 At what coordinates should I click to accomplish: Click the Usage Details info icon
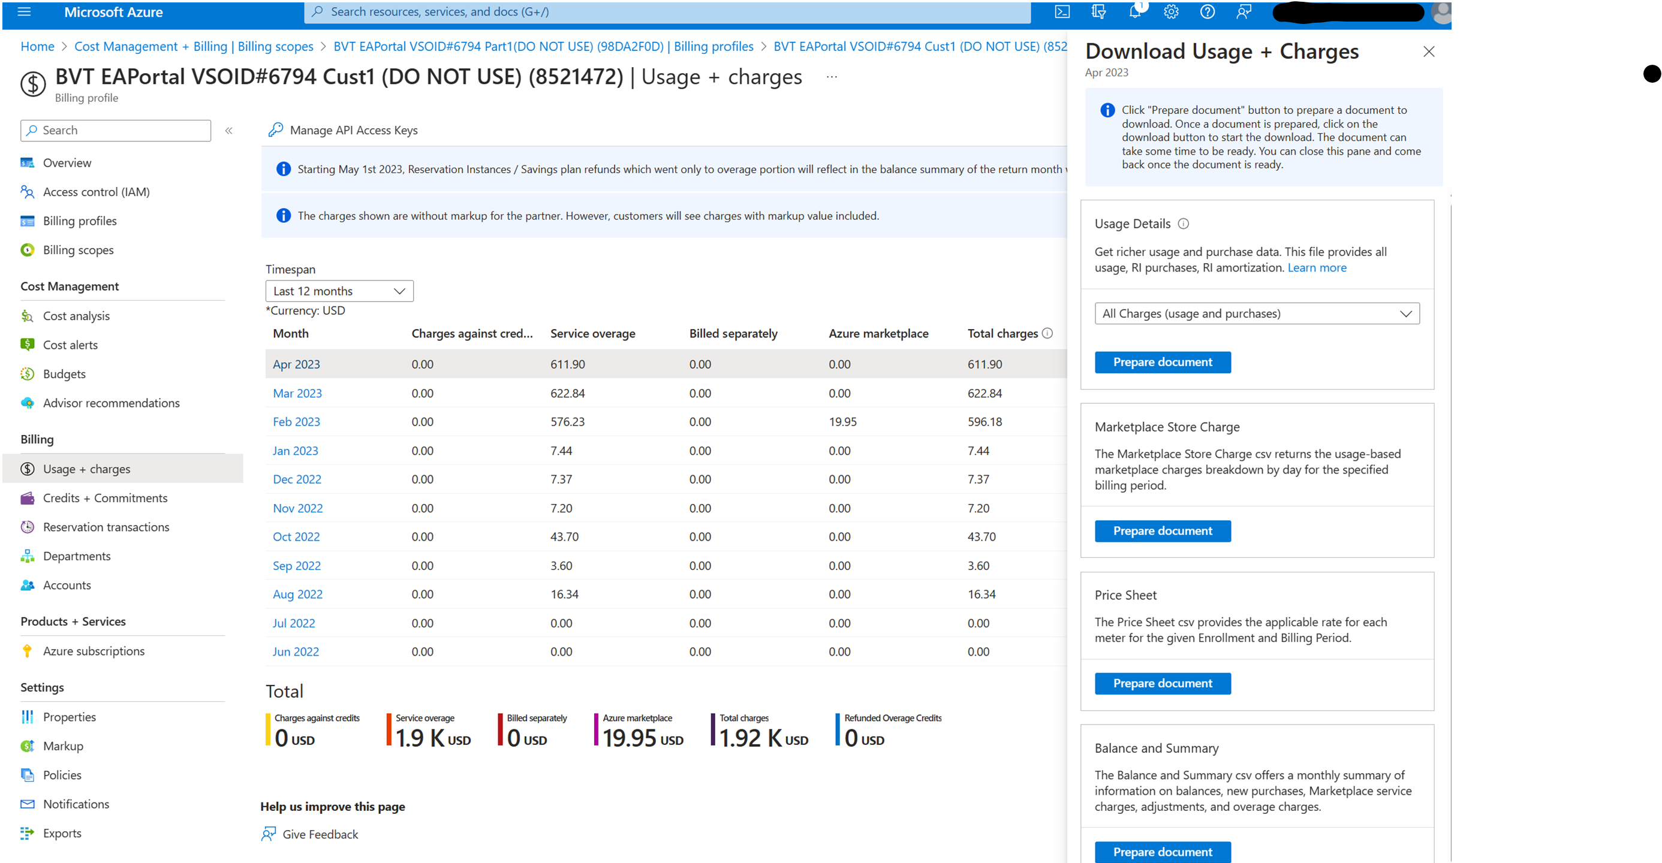[x=1184, y=223]
